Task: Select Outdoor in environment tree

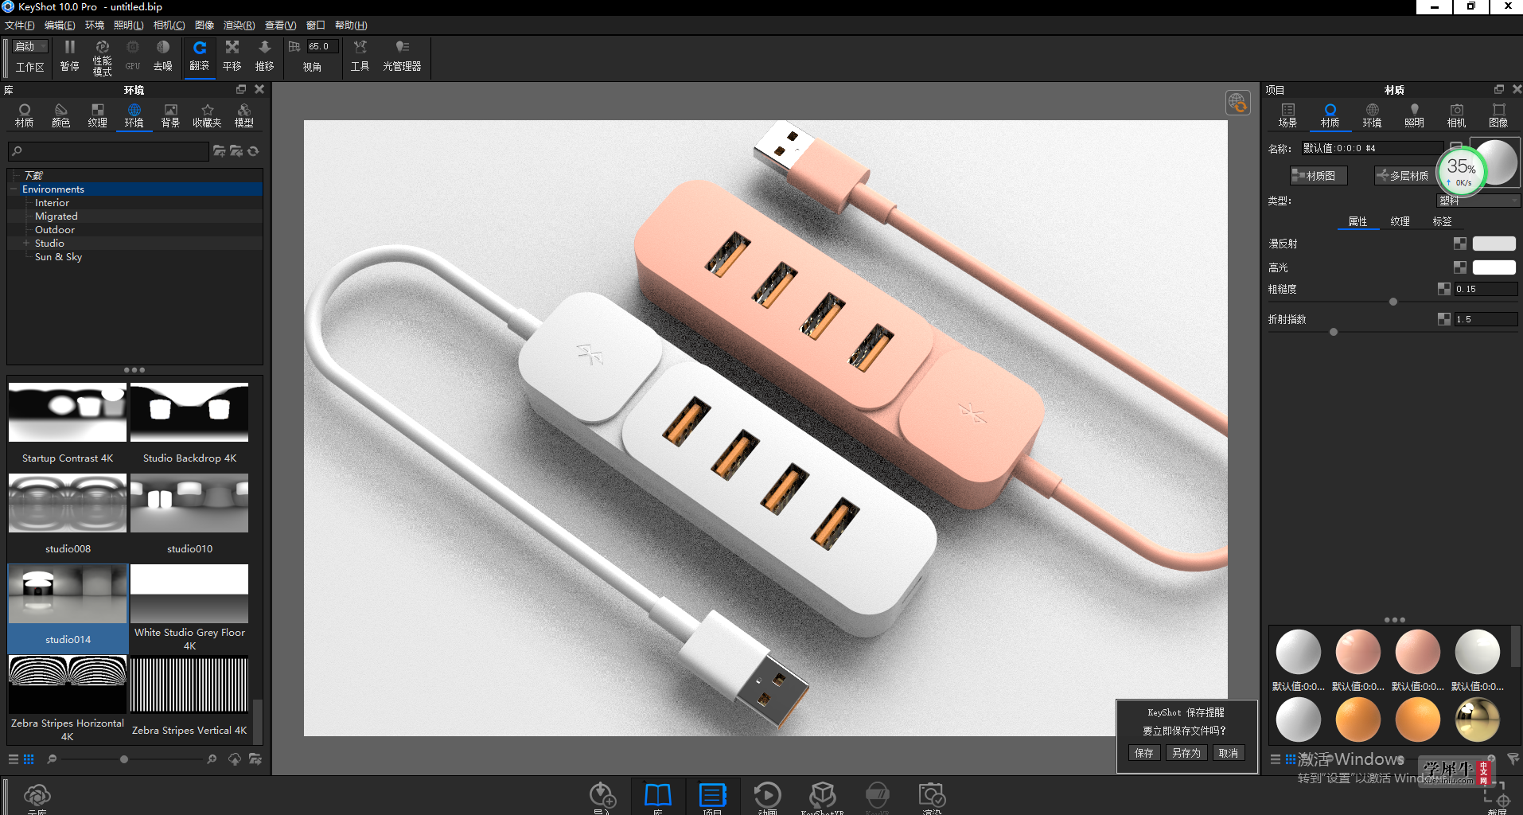Action: point(55,230)
